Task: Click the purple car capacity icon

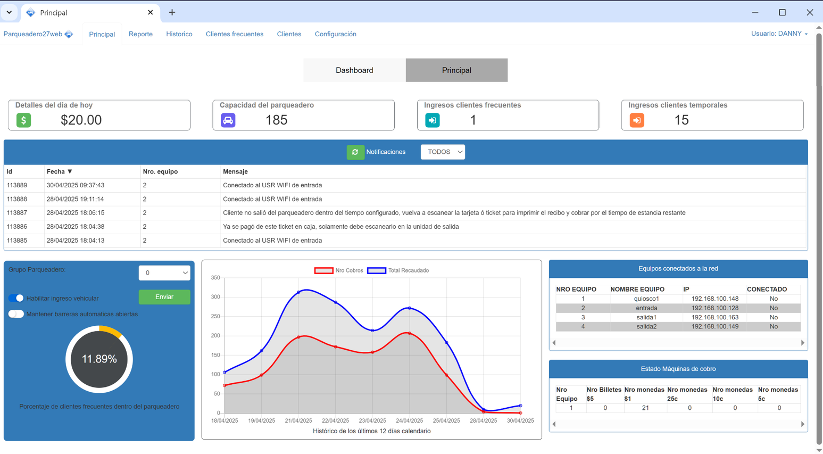Action: [228, 120]
